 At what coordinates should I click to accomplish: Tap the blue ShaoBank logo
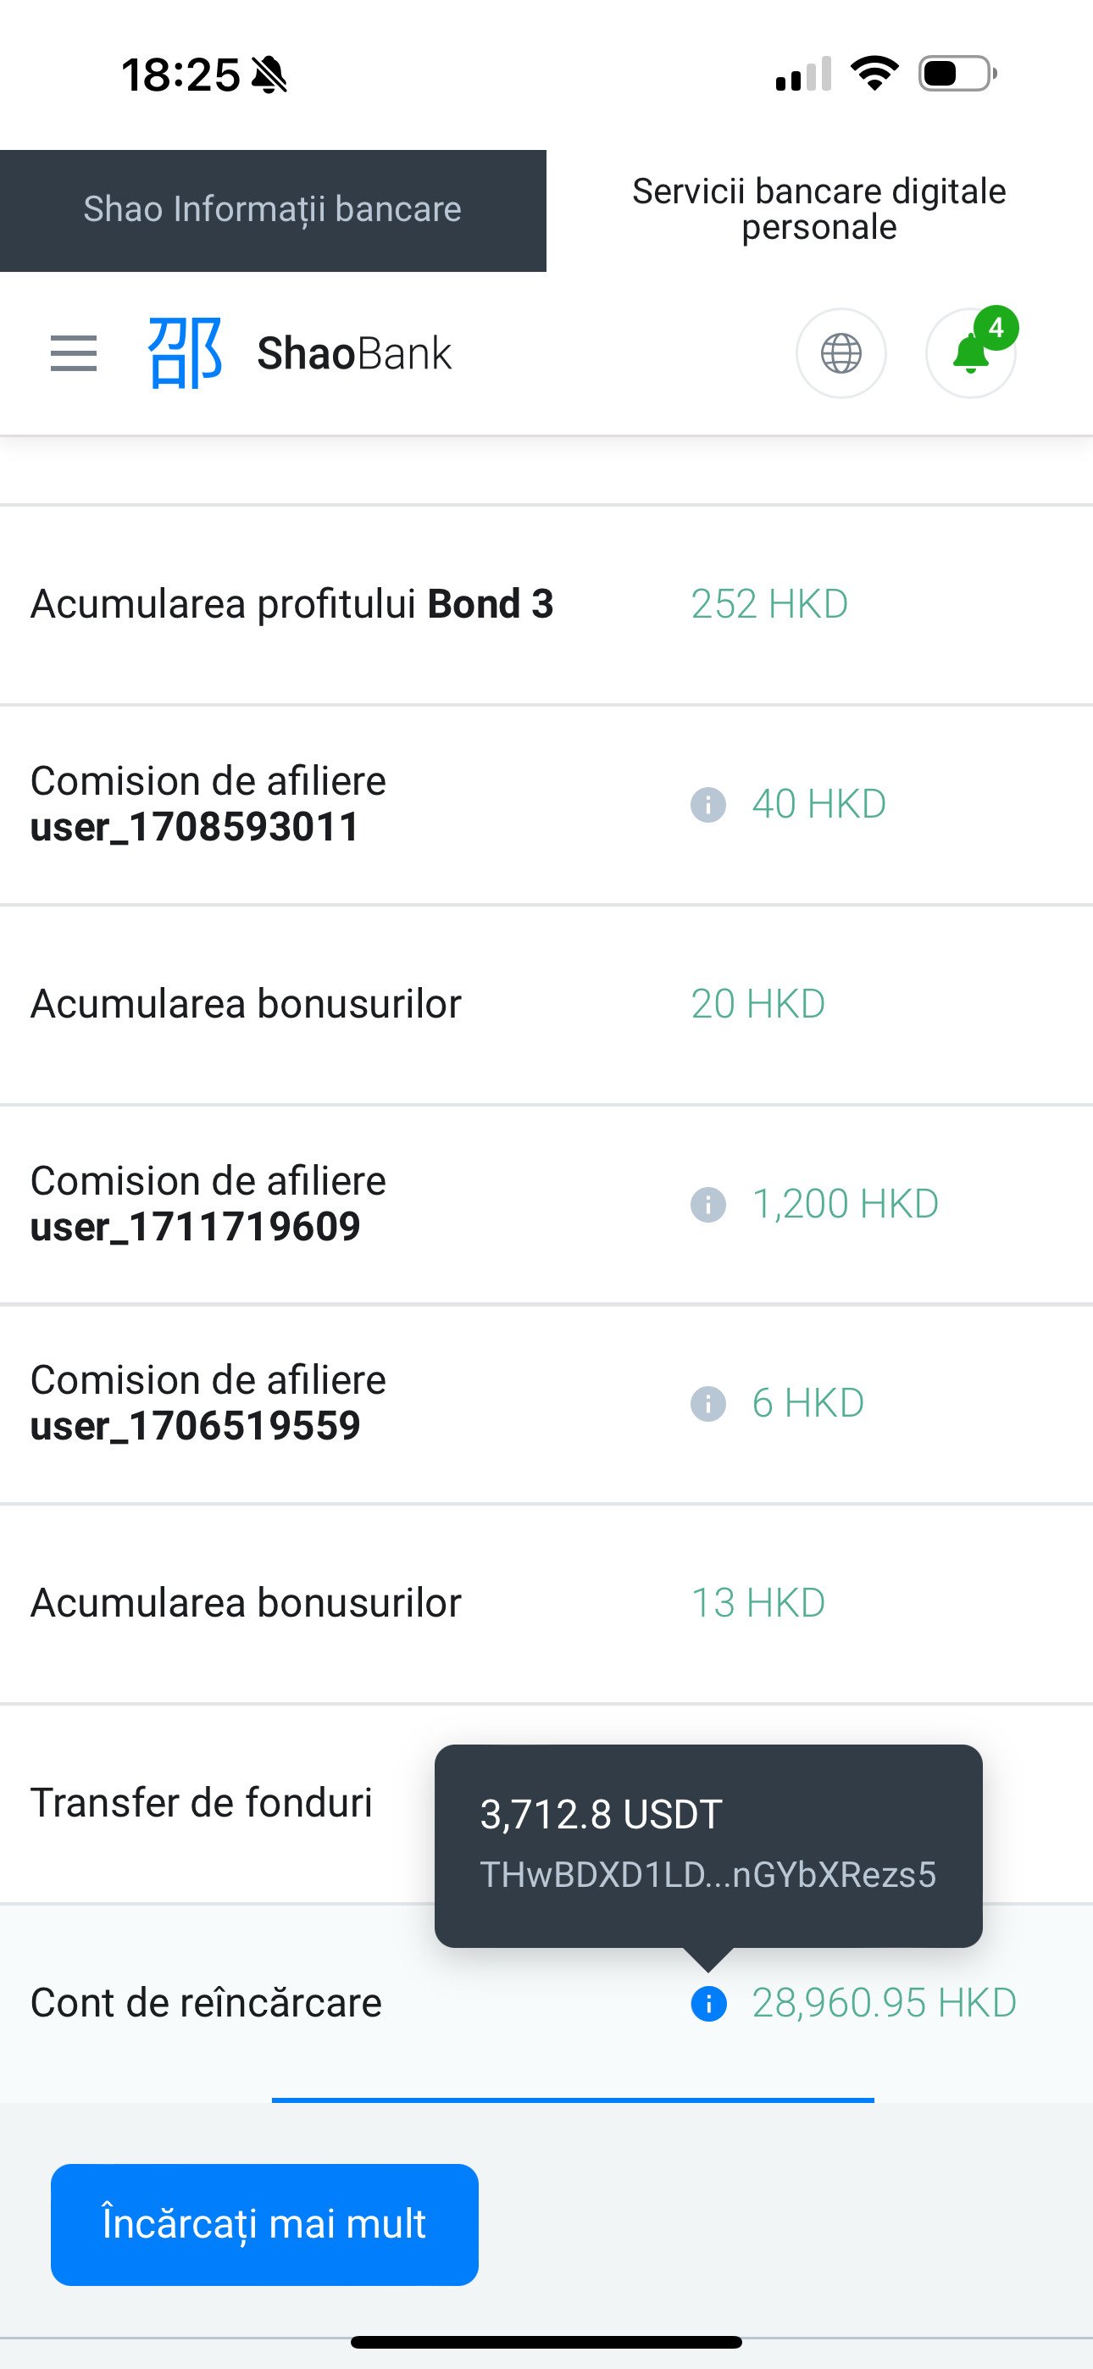tap(185, 353)
